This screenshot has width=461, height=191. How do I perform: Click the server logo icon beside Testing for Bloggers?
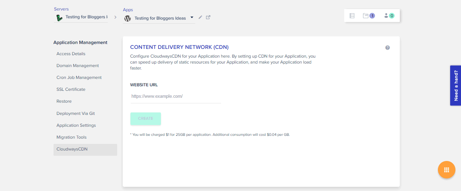pyautogui.click(x=59, y=17)
